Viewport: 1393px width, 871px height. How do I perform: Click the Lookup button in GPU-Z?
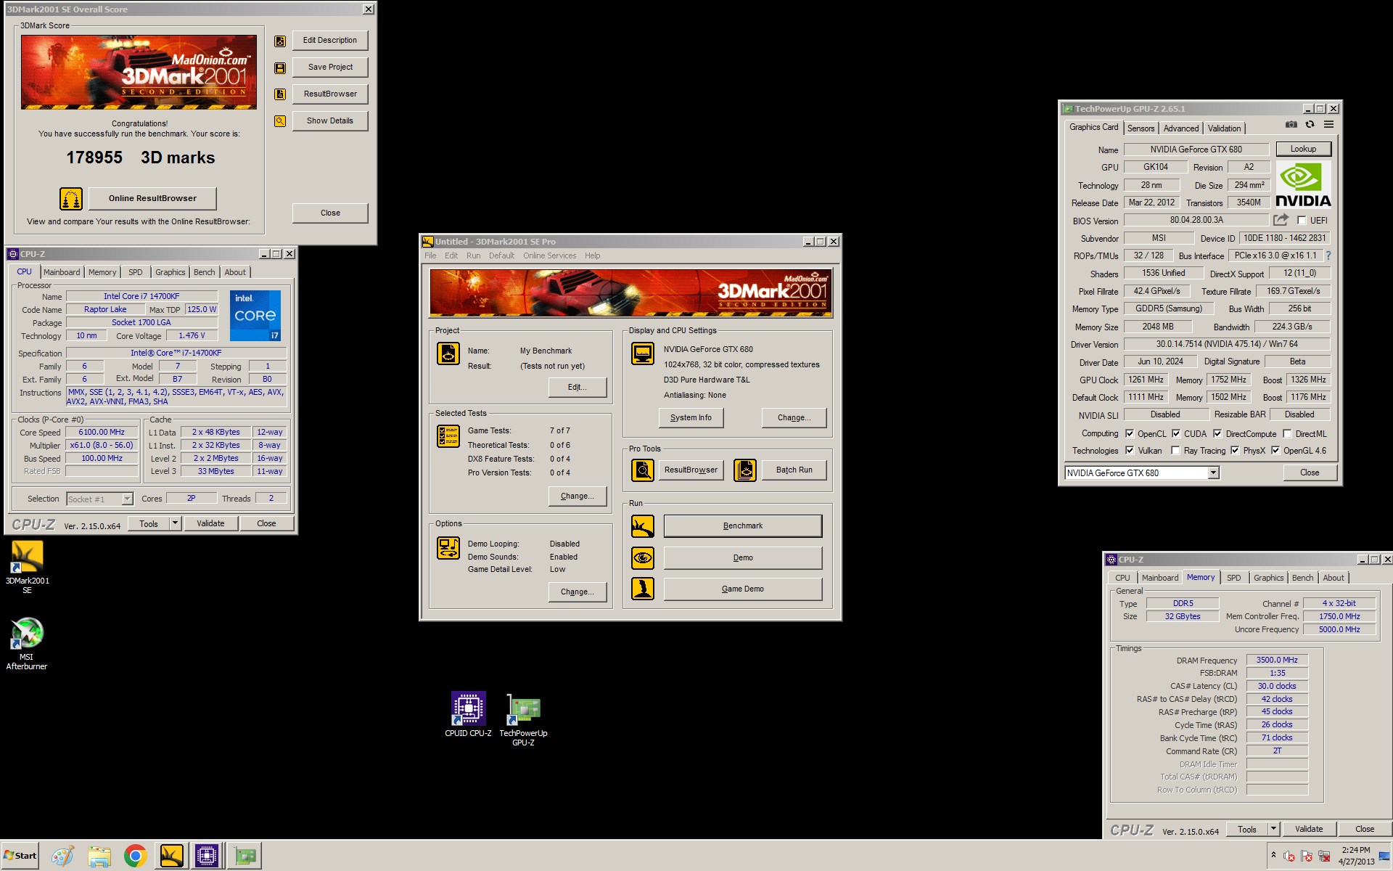pyautogui.click(x=1303, y=149)
